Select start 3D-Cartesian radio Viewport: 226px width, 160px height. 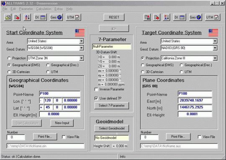(9, 72)
